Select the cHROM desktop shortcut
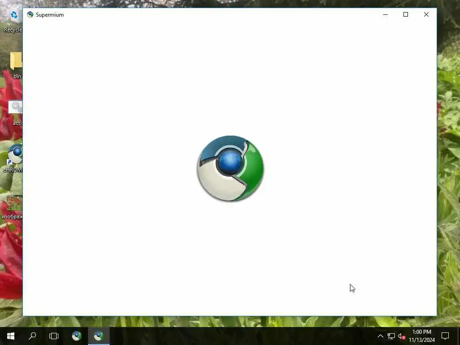 point(13,159)
